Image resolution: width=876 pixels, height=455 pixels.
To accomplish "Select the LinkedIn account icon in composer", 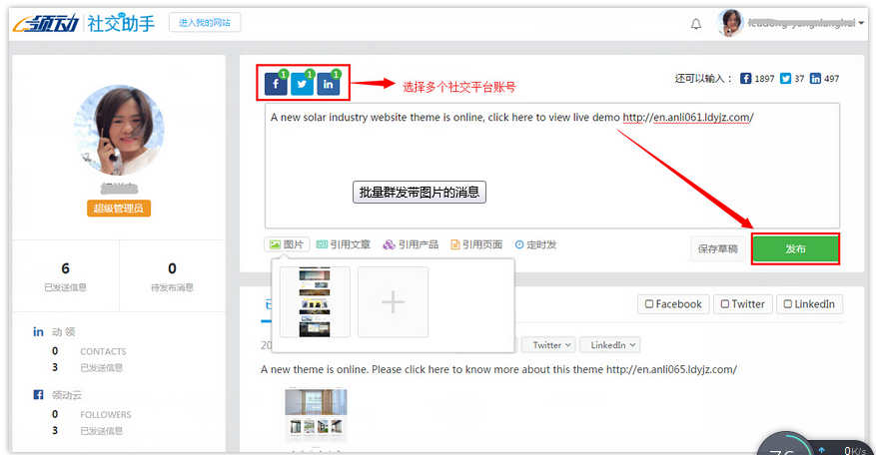I will [329, 84].
